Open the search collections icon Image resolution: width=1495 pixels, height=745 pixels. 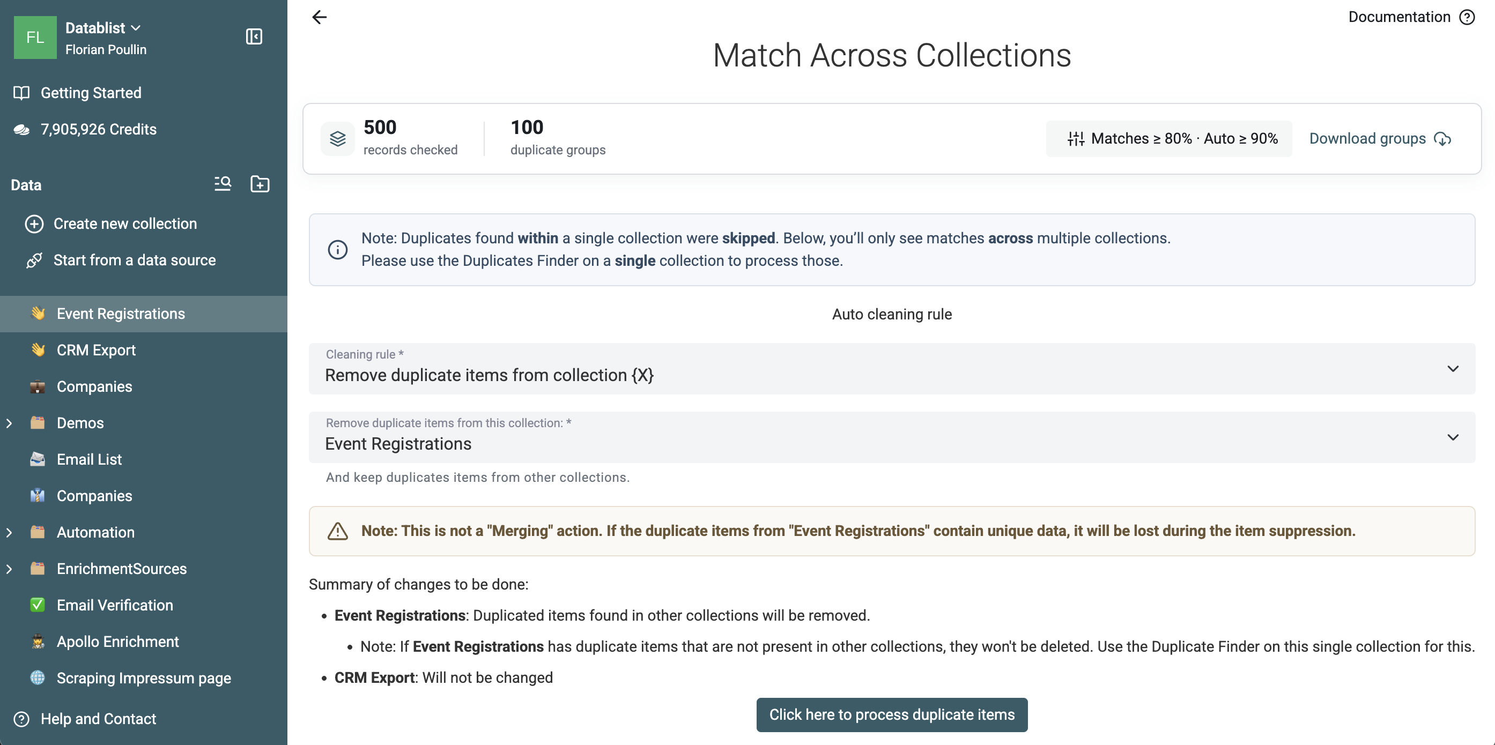pyautogui.click(x=223, y=184)
